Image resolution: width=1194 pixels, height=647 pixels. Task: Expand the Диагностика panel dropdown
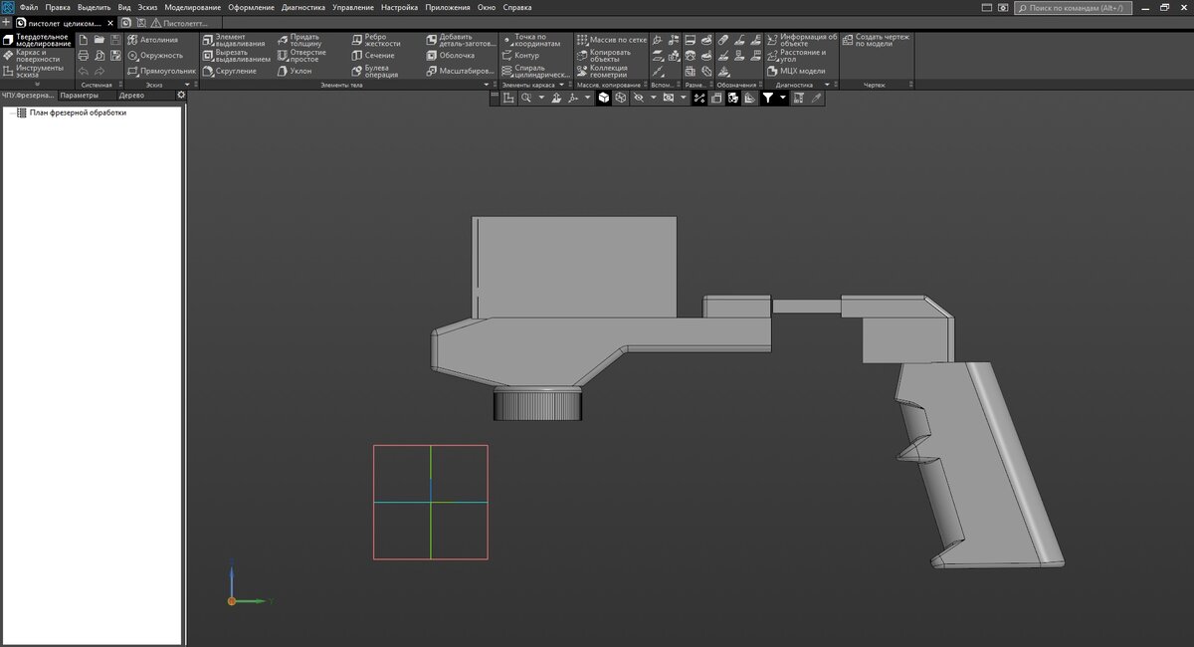pos(826,85)
